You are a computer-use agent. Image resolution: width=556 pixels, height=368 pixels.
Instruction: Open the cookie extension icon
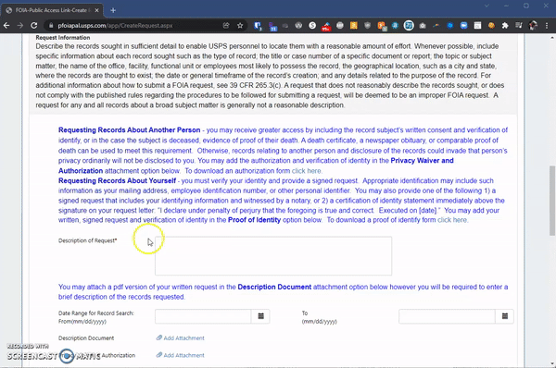(x=491, y=26)
